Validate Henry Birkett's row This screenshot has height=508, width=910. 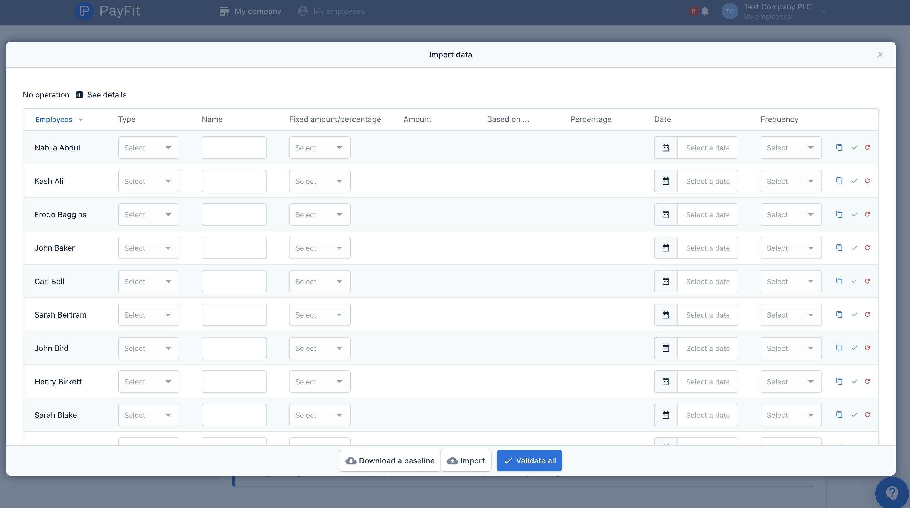[855, 382]
